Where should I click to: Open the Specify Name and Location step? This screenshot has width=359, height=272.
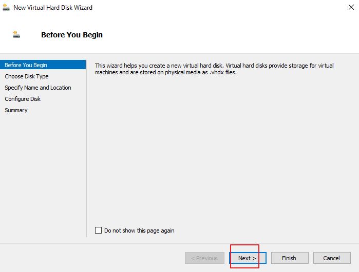click(x=38, y=88)
